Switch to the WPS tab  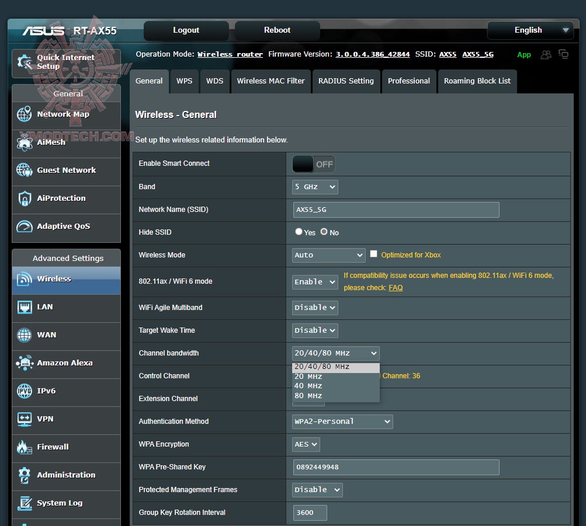tap(184, 81)
